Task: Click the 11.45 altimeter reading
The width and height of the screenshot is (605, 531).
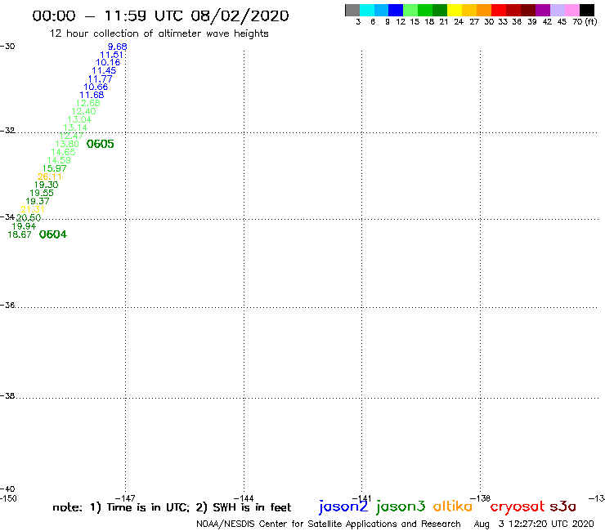Action: 104,70
